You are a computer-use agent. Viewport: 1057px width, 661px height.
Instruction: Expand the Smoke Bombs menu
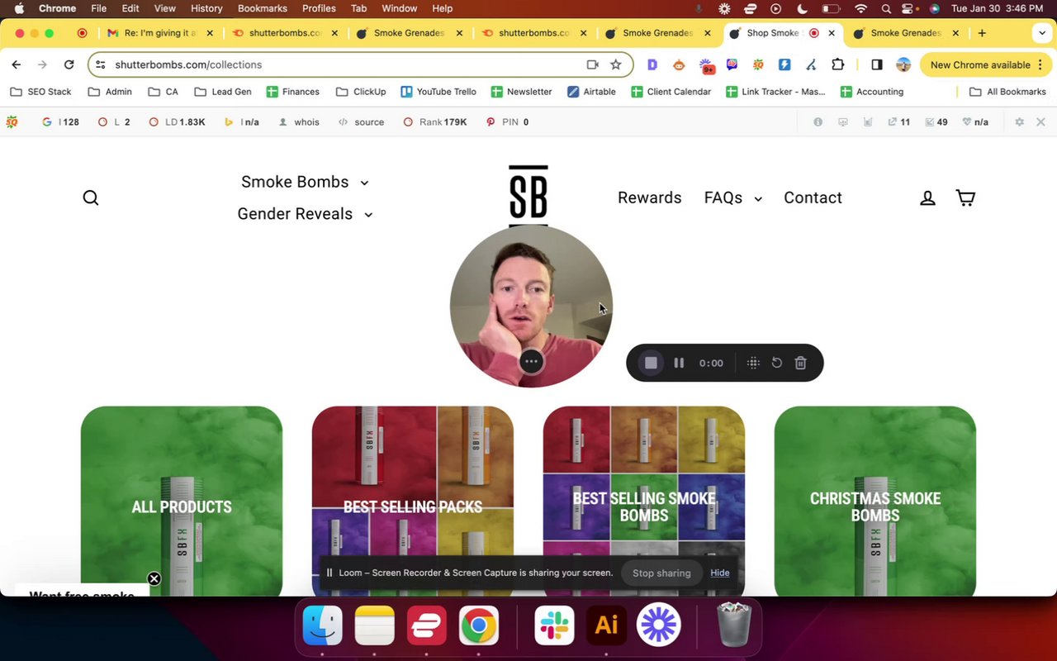305,182
